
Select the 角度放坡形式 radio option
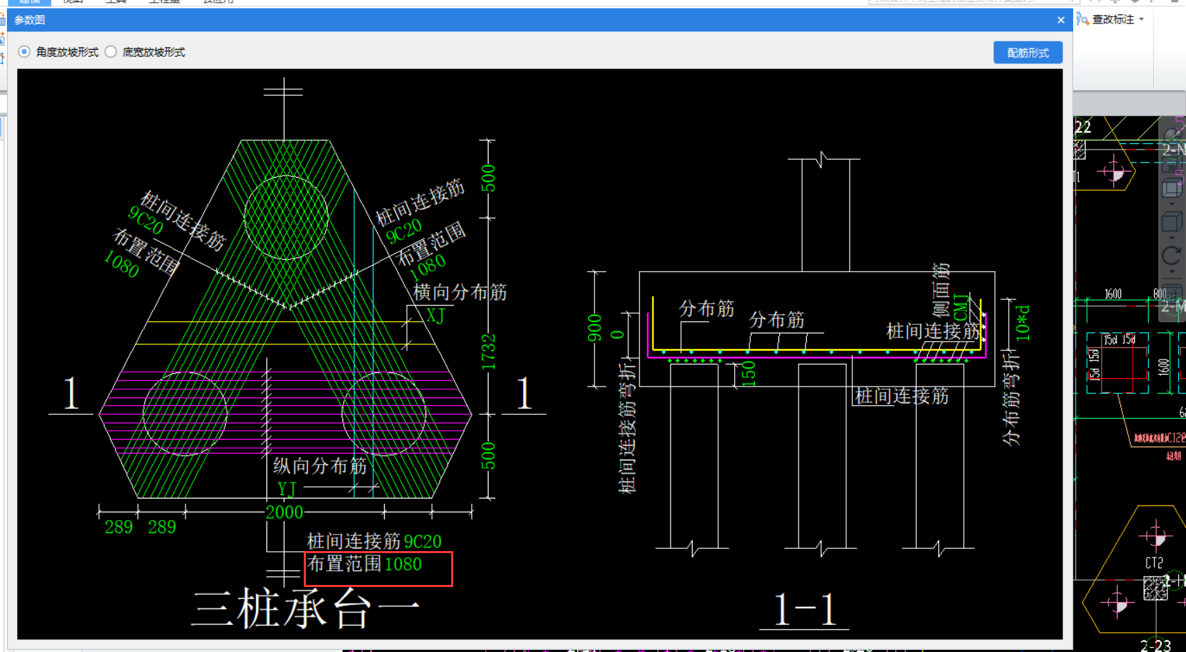click(24, 52)
